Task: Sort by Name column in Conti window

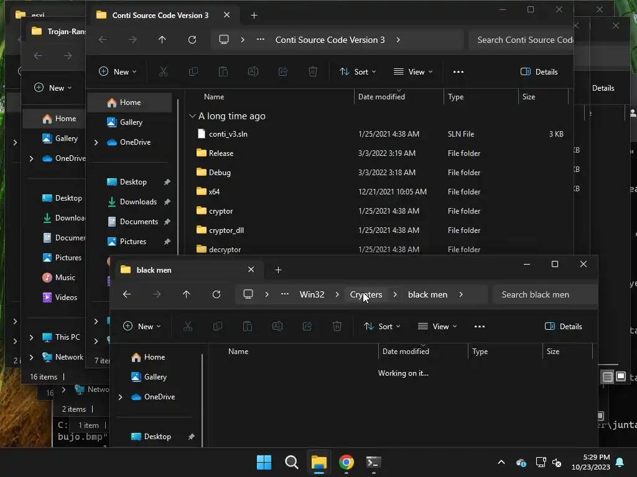Action: point(214,97)
